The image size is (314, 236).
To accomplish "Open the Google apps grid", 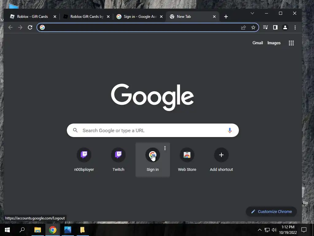I will click(x=291, y=43).
